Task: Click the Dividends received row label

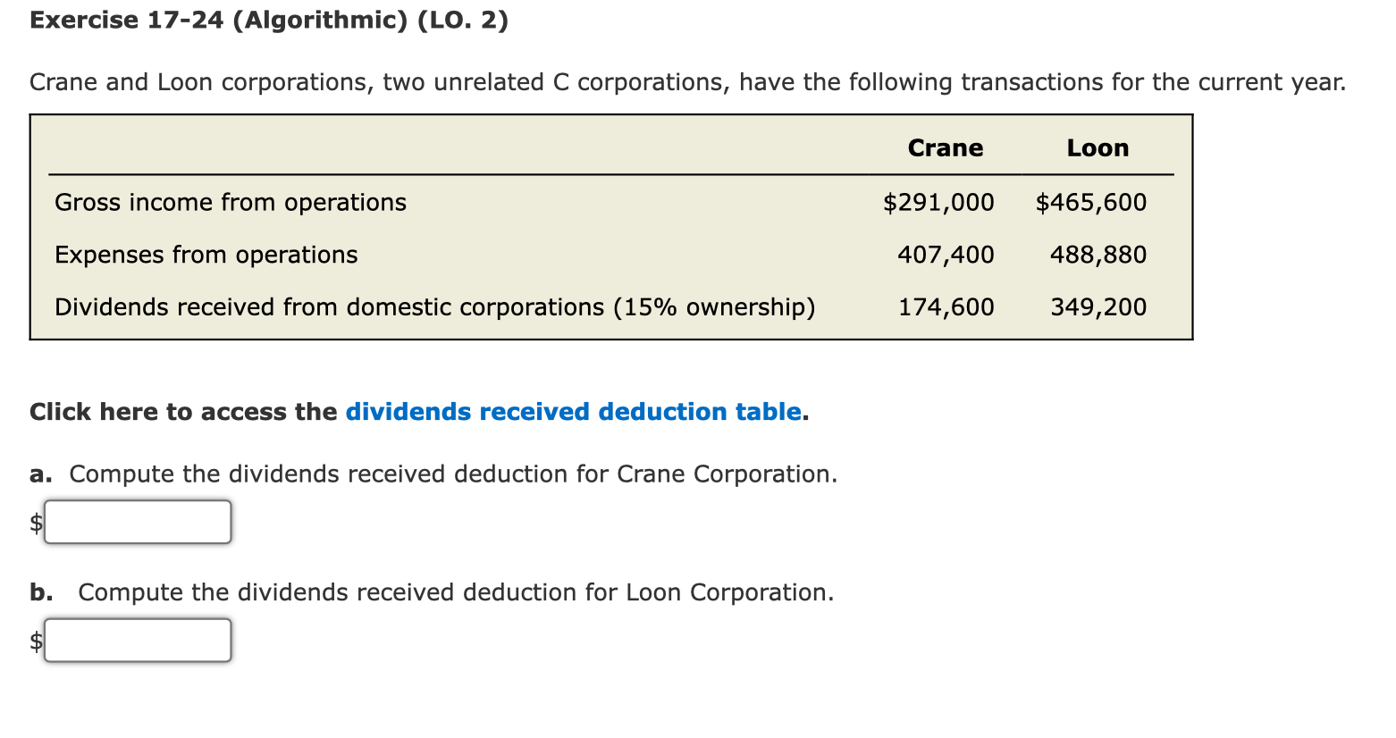Action: 435,306
